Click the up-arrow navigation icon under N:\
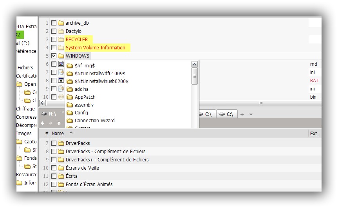Screen dimensions: 338x208 point(59,123)
